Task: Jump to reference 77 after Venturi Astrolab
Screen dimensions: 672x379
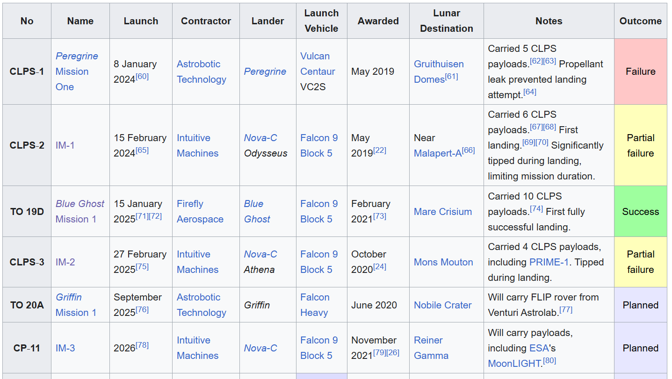Action: (x=565, y=310)
